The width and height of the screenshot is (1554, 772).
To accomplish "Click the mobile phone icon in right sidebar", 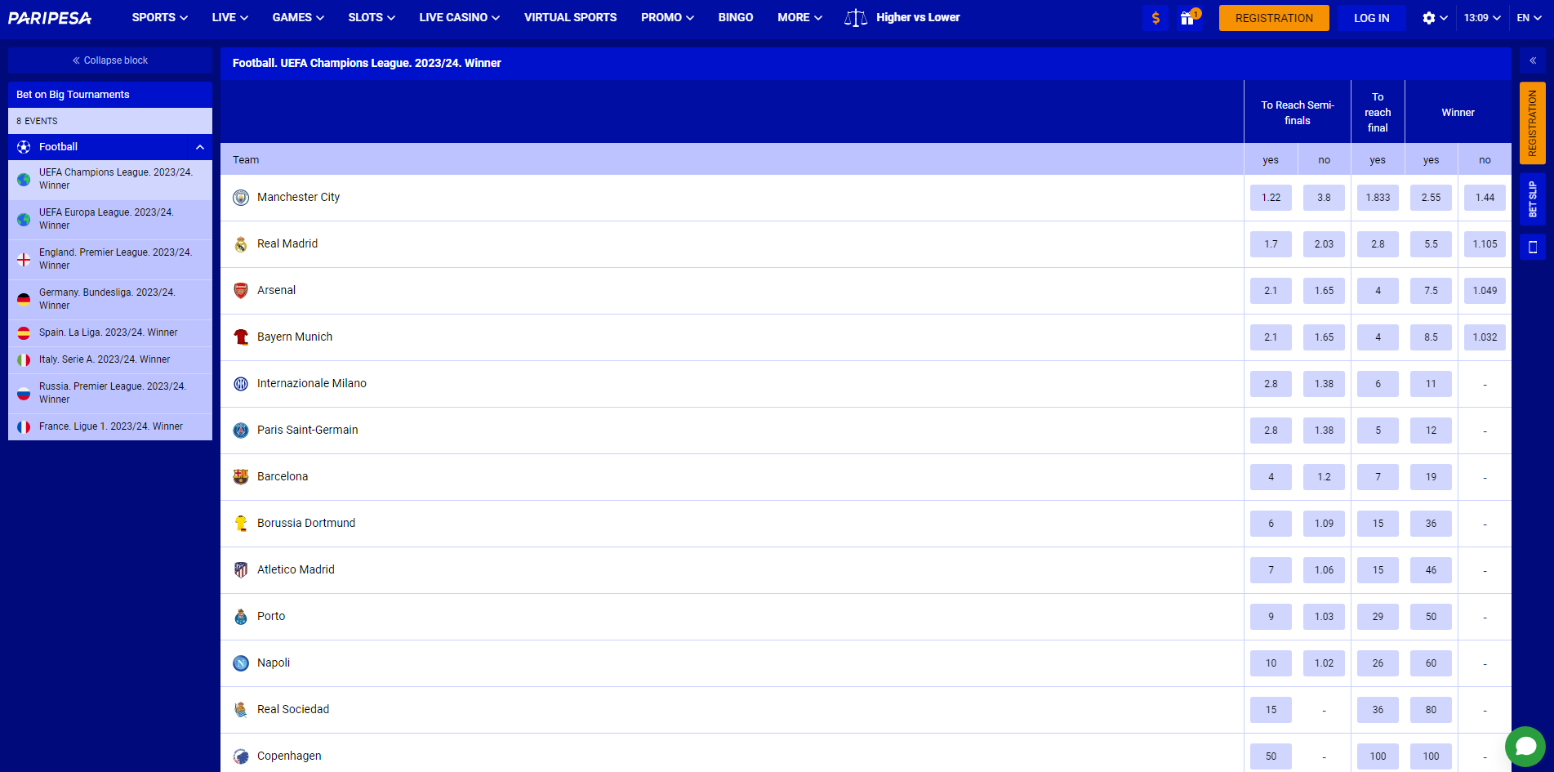I will click(x=1532, y=248).
